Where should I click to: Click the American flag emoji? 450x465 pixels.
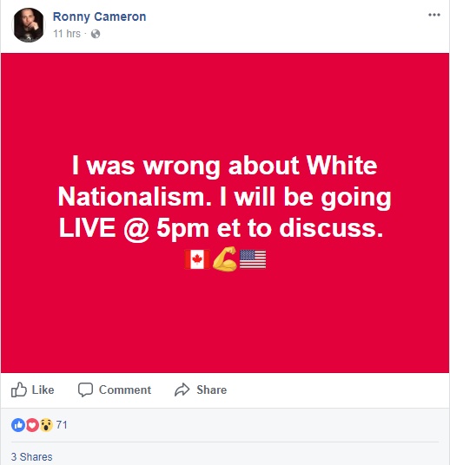point(253,259)
